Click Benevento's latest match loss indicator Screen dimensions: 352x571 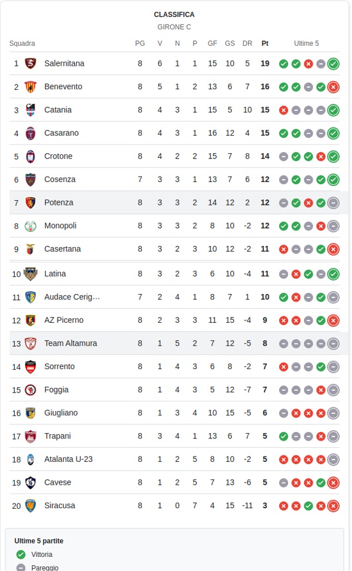tap(333, 87)
